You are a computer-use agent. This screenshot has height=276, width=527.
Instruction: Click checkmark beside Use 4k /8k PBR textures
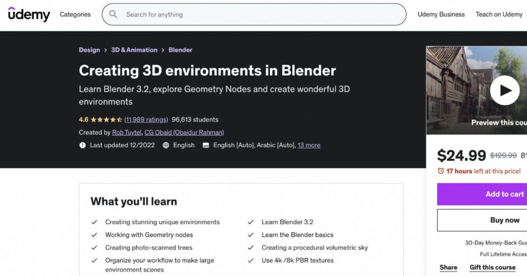point(251,261)
